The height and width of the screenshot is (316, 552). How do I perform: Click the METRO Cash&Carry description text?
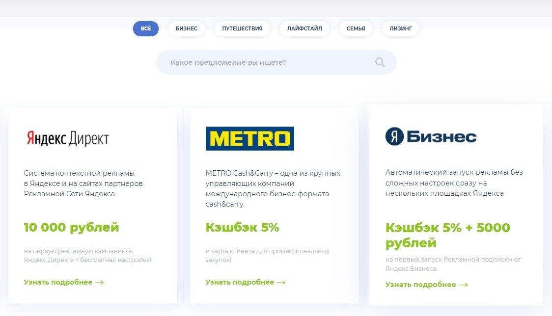[273, 188]
